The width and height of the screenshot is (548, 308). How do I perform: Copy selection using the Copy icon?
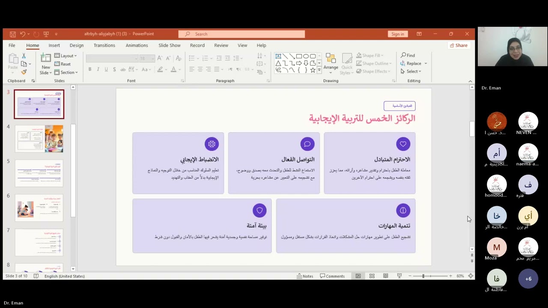24,64
